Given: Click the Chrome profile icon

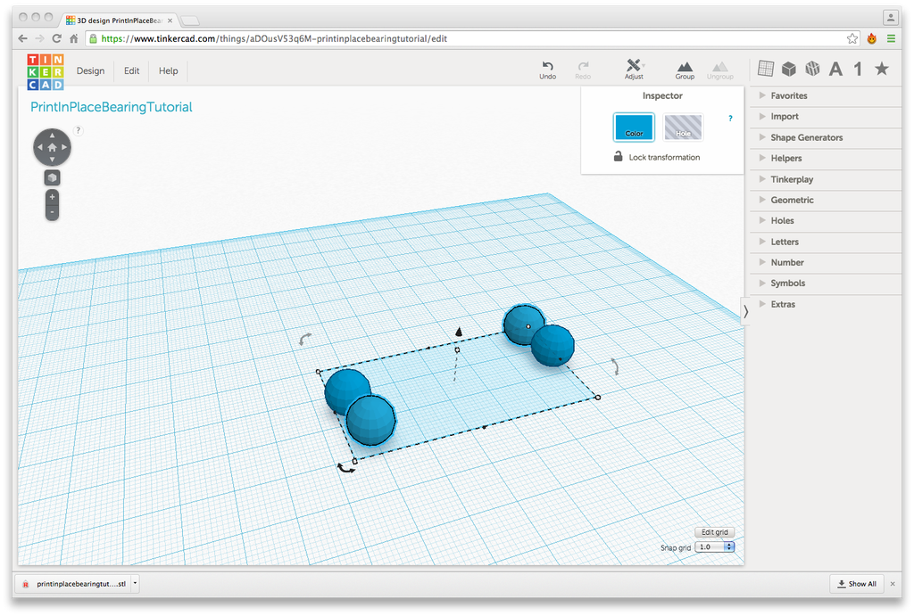Looking at the screenshot, I should tap(890, 18).
